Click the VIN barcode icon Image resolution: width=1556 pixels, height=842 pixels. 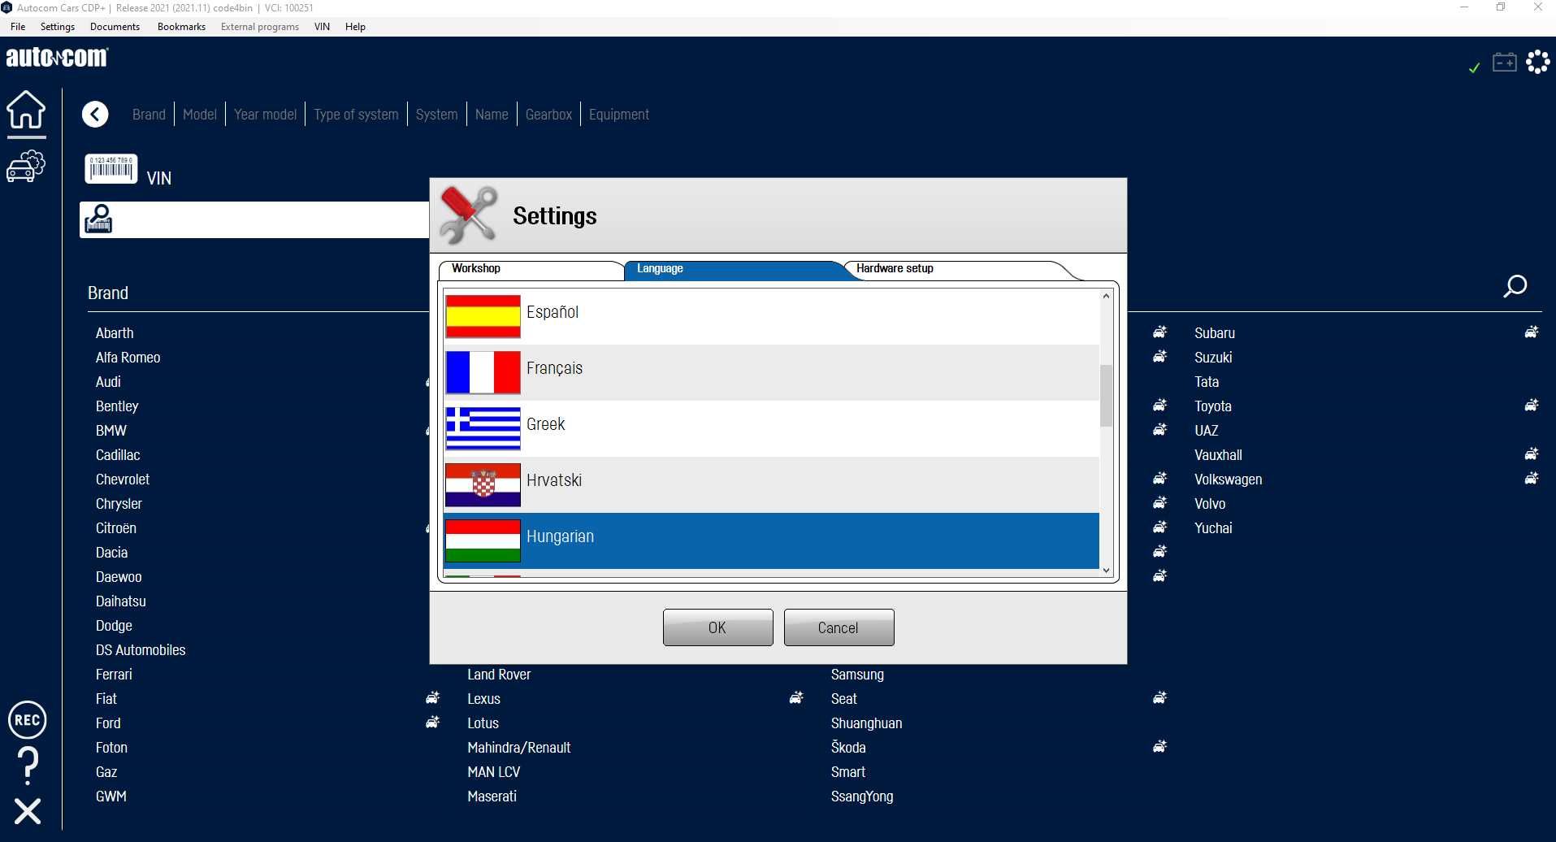click(x=111, y=169)
